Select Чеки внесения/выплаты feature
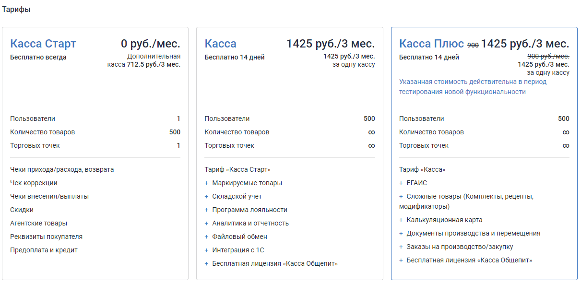This screenshot has width=581, height=284. click(x=49, y=196)
